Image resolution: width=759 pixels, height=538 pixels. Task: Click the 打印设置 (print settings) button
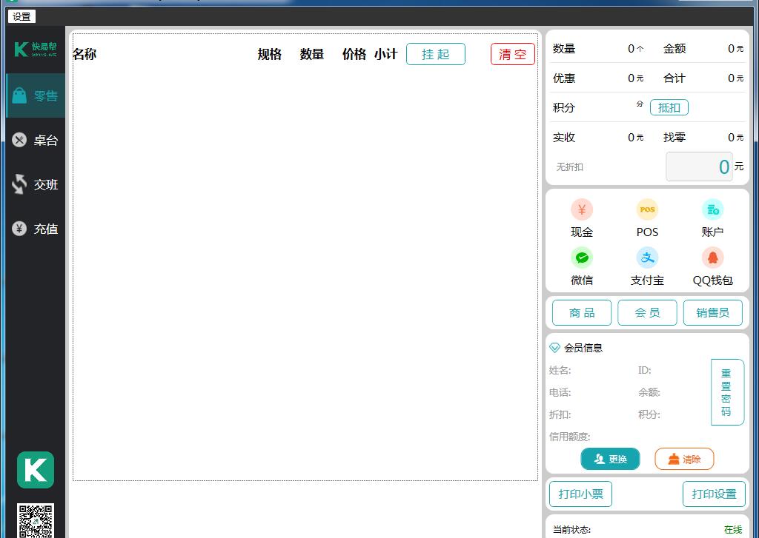713,494
